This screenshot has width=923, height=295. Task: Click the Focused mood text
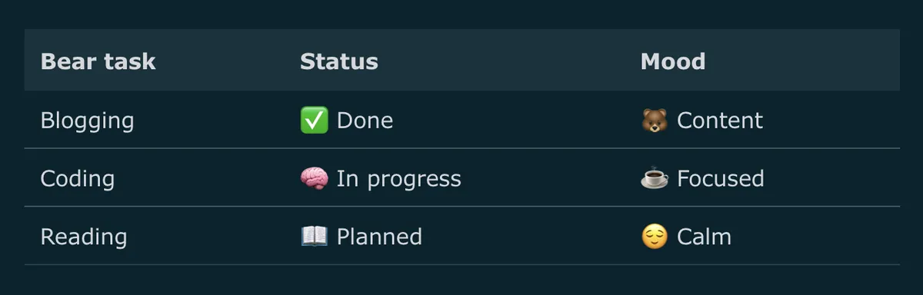pyautogui.click(x=721, y=179)
